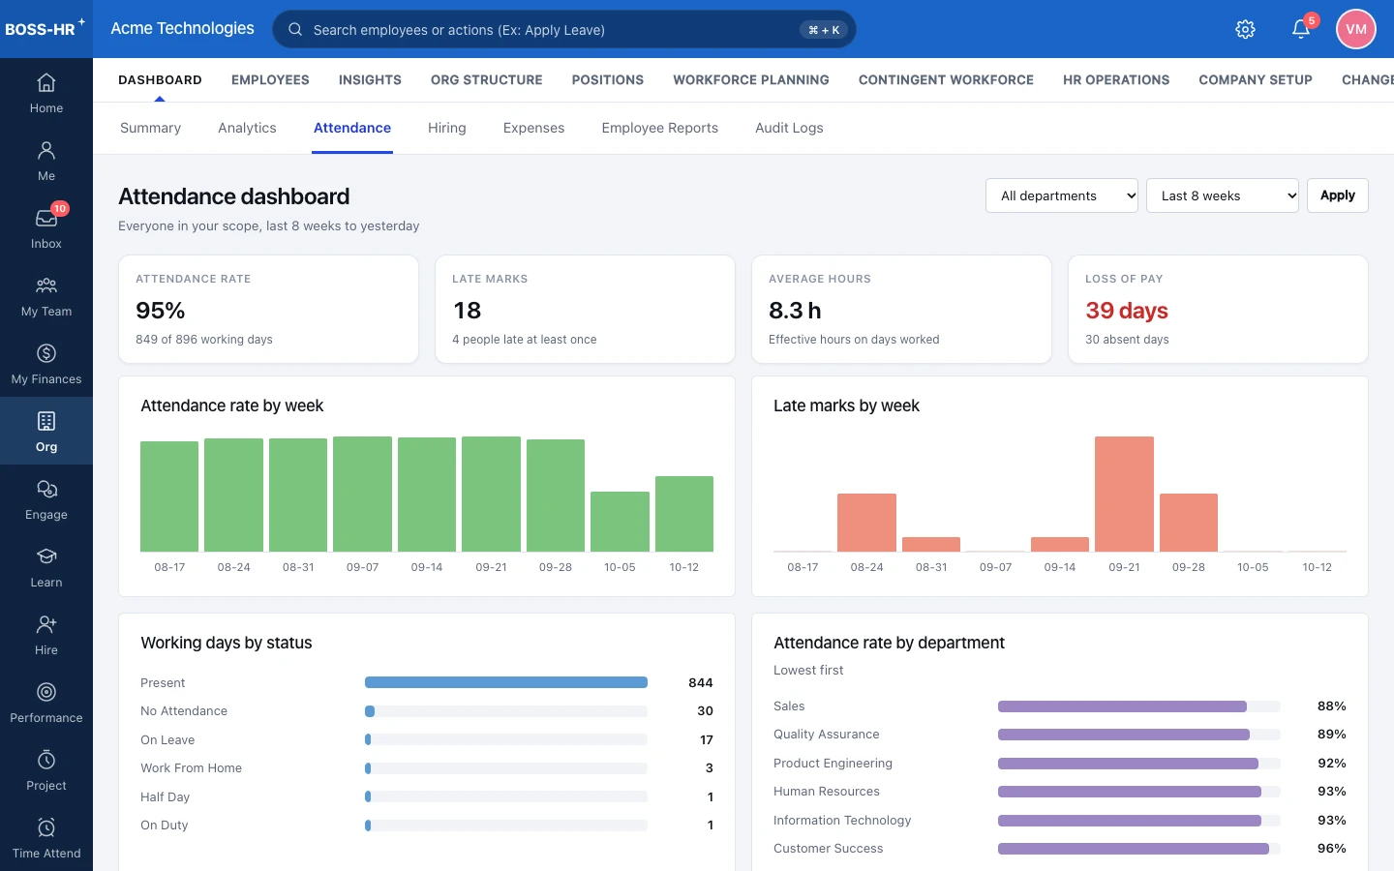Open the EMPLOYEES top menu
The image size is (1394, 871).
[270, 79]
